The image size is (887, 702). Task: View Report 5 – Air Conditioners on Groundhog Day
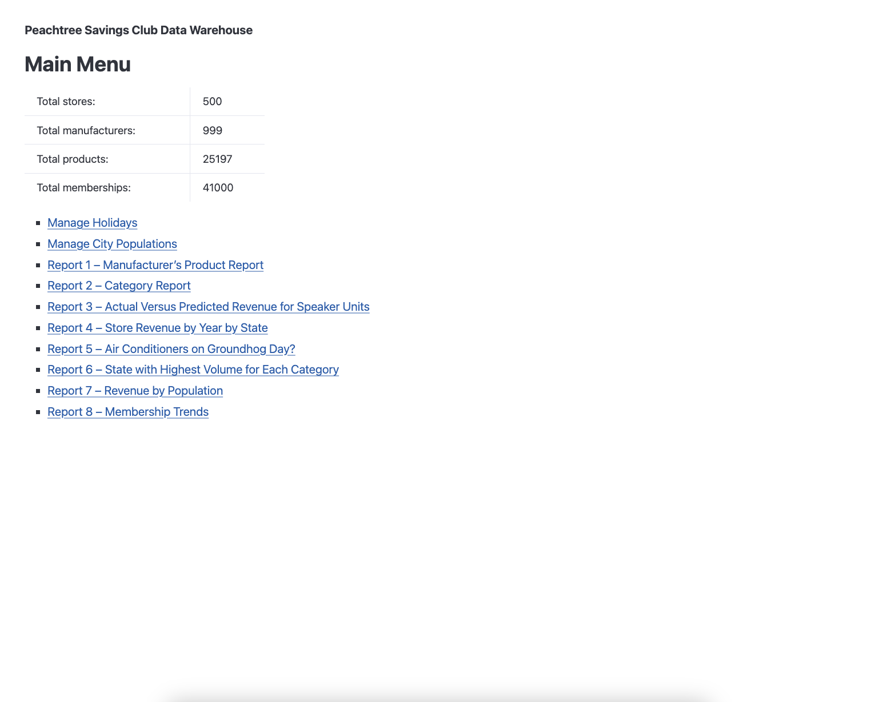tap(171, 349)
